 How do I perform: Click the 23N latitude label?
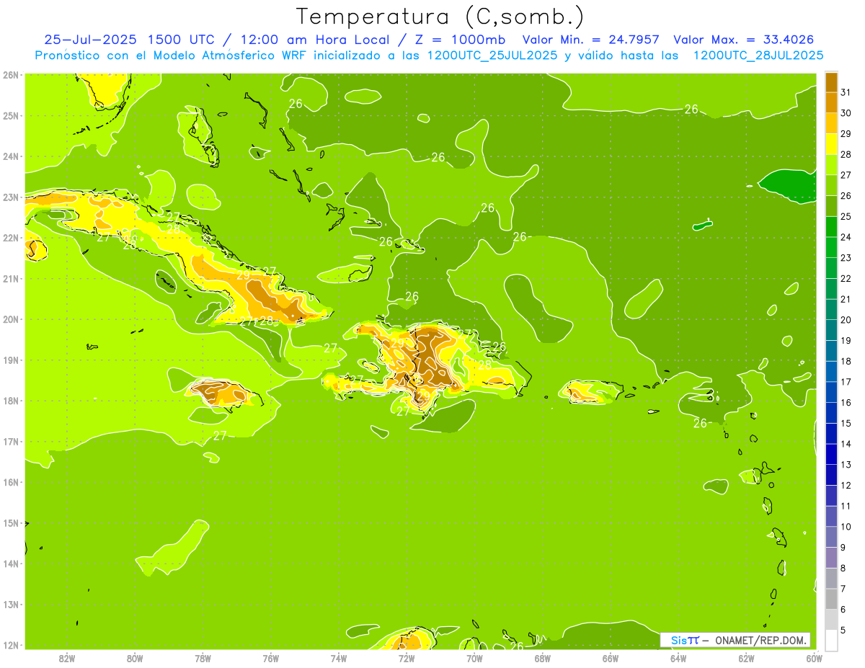point(11,197)
